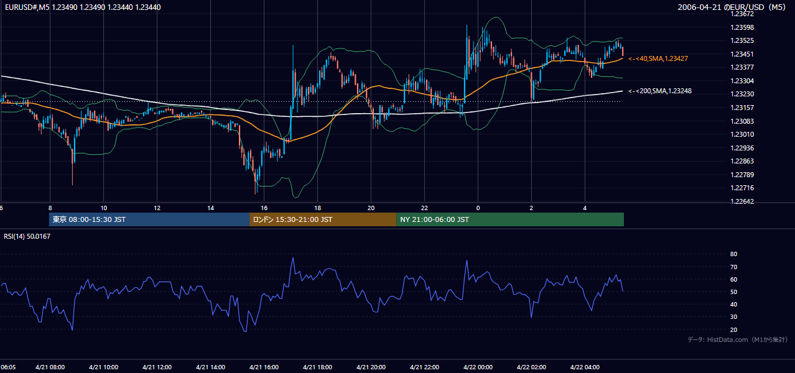Click price axis value 1.22789
This screenshot has height=373, width=795.
coord(742,175)
